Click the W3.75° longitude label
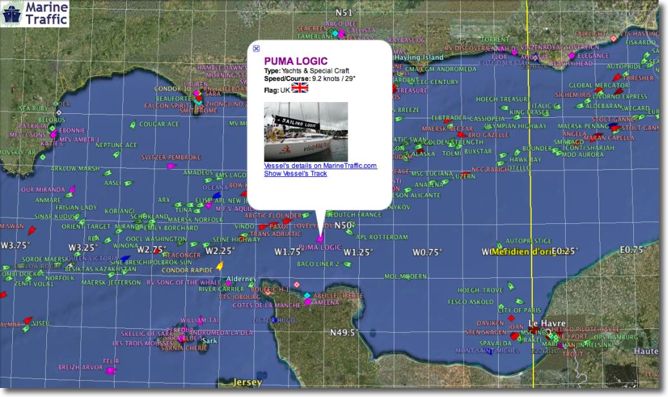 (15, 245)
